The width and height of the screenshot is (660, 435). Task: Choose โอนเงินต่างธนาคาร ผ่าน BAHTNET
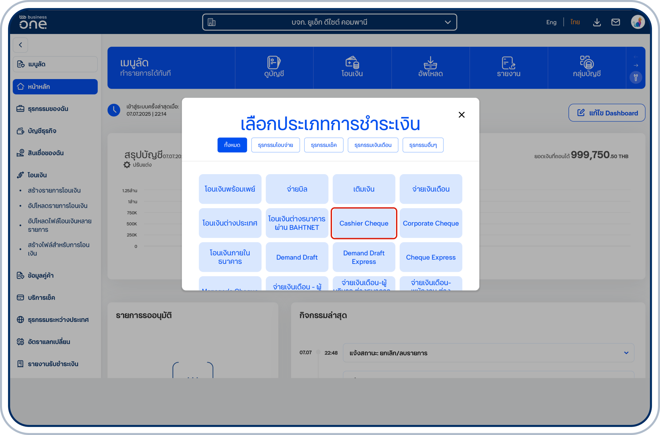(x=297, y=223)
